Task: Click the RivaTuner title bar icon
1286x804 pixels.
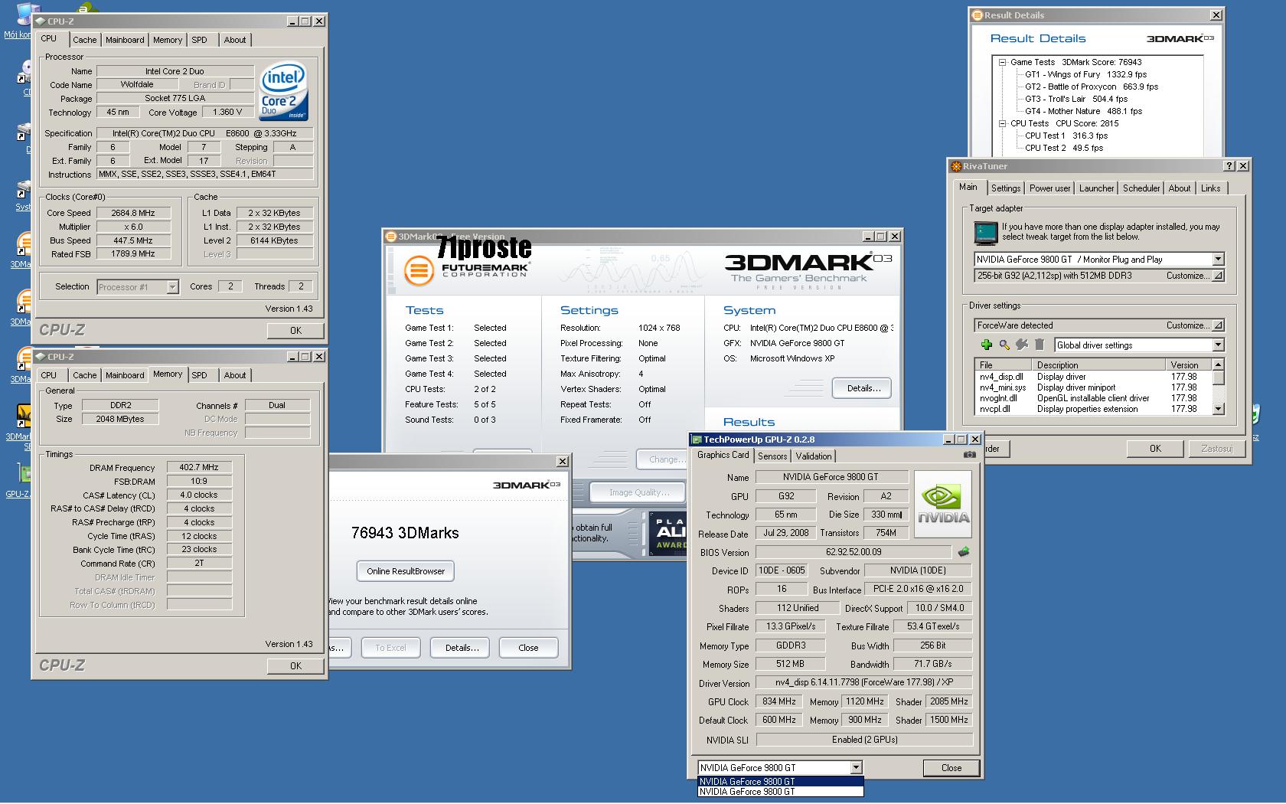Action: (956, 166)
